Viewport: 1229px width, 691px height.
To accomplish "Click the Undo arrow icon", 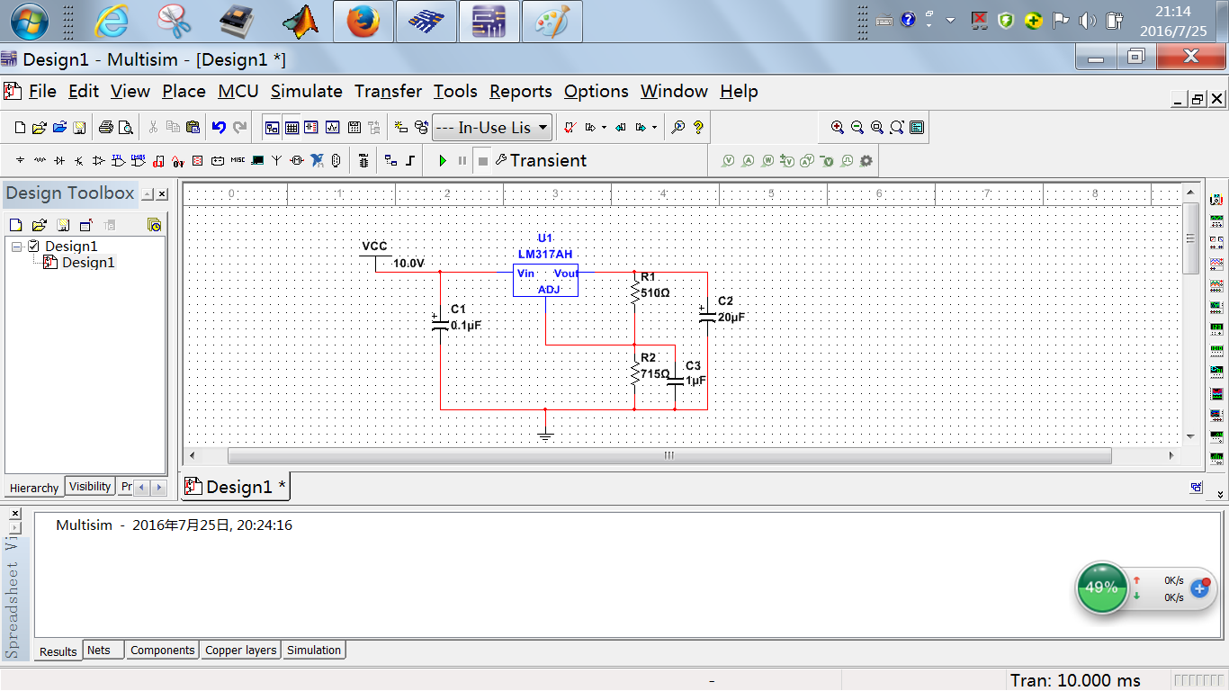I will coord(219,128).
